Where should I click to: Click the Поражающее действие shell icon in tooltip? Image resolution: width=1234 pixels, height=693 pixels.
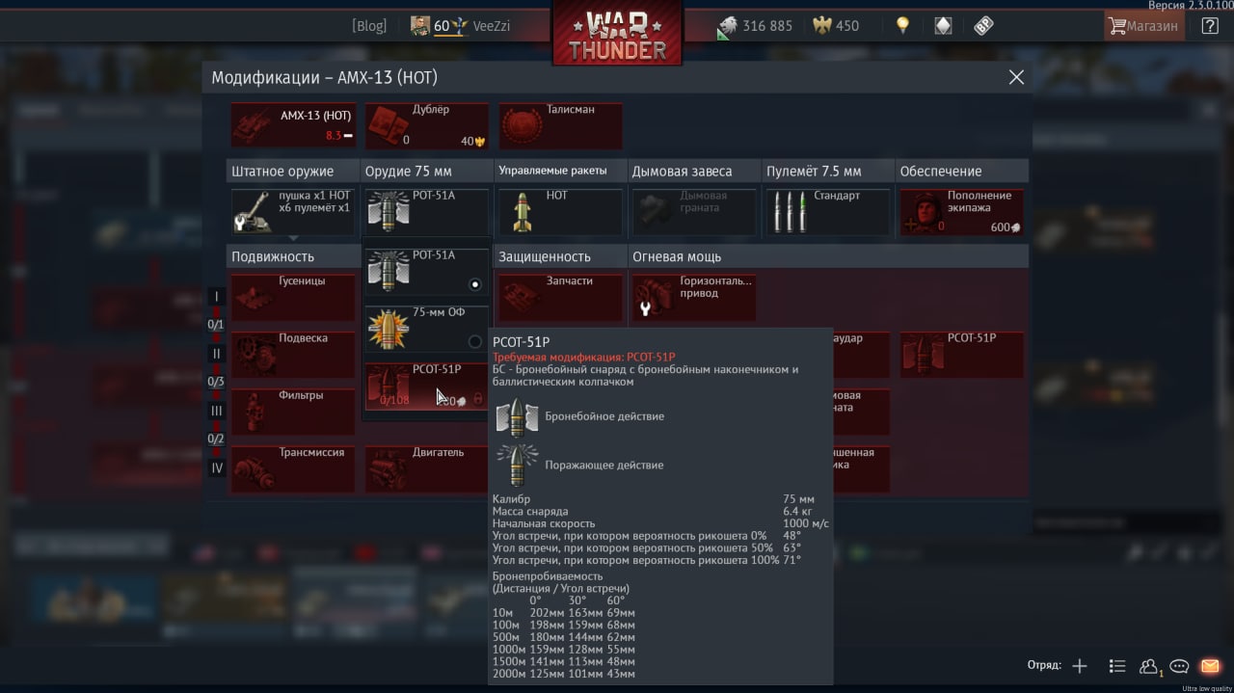coord(517,465)
